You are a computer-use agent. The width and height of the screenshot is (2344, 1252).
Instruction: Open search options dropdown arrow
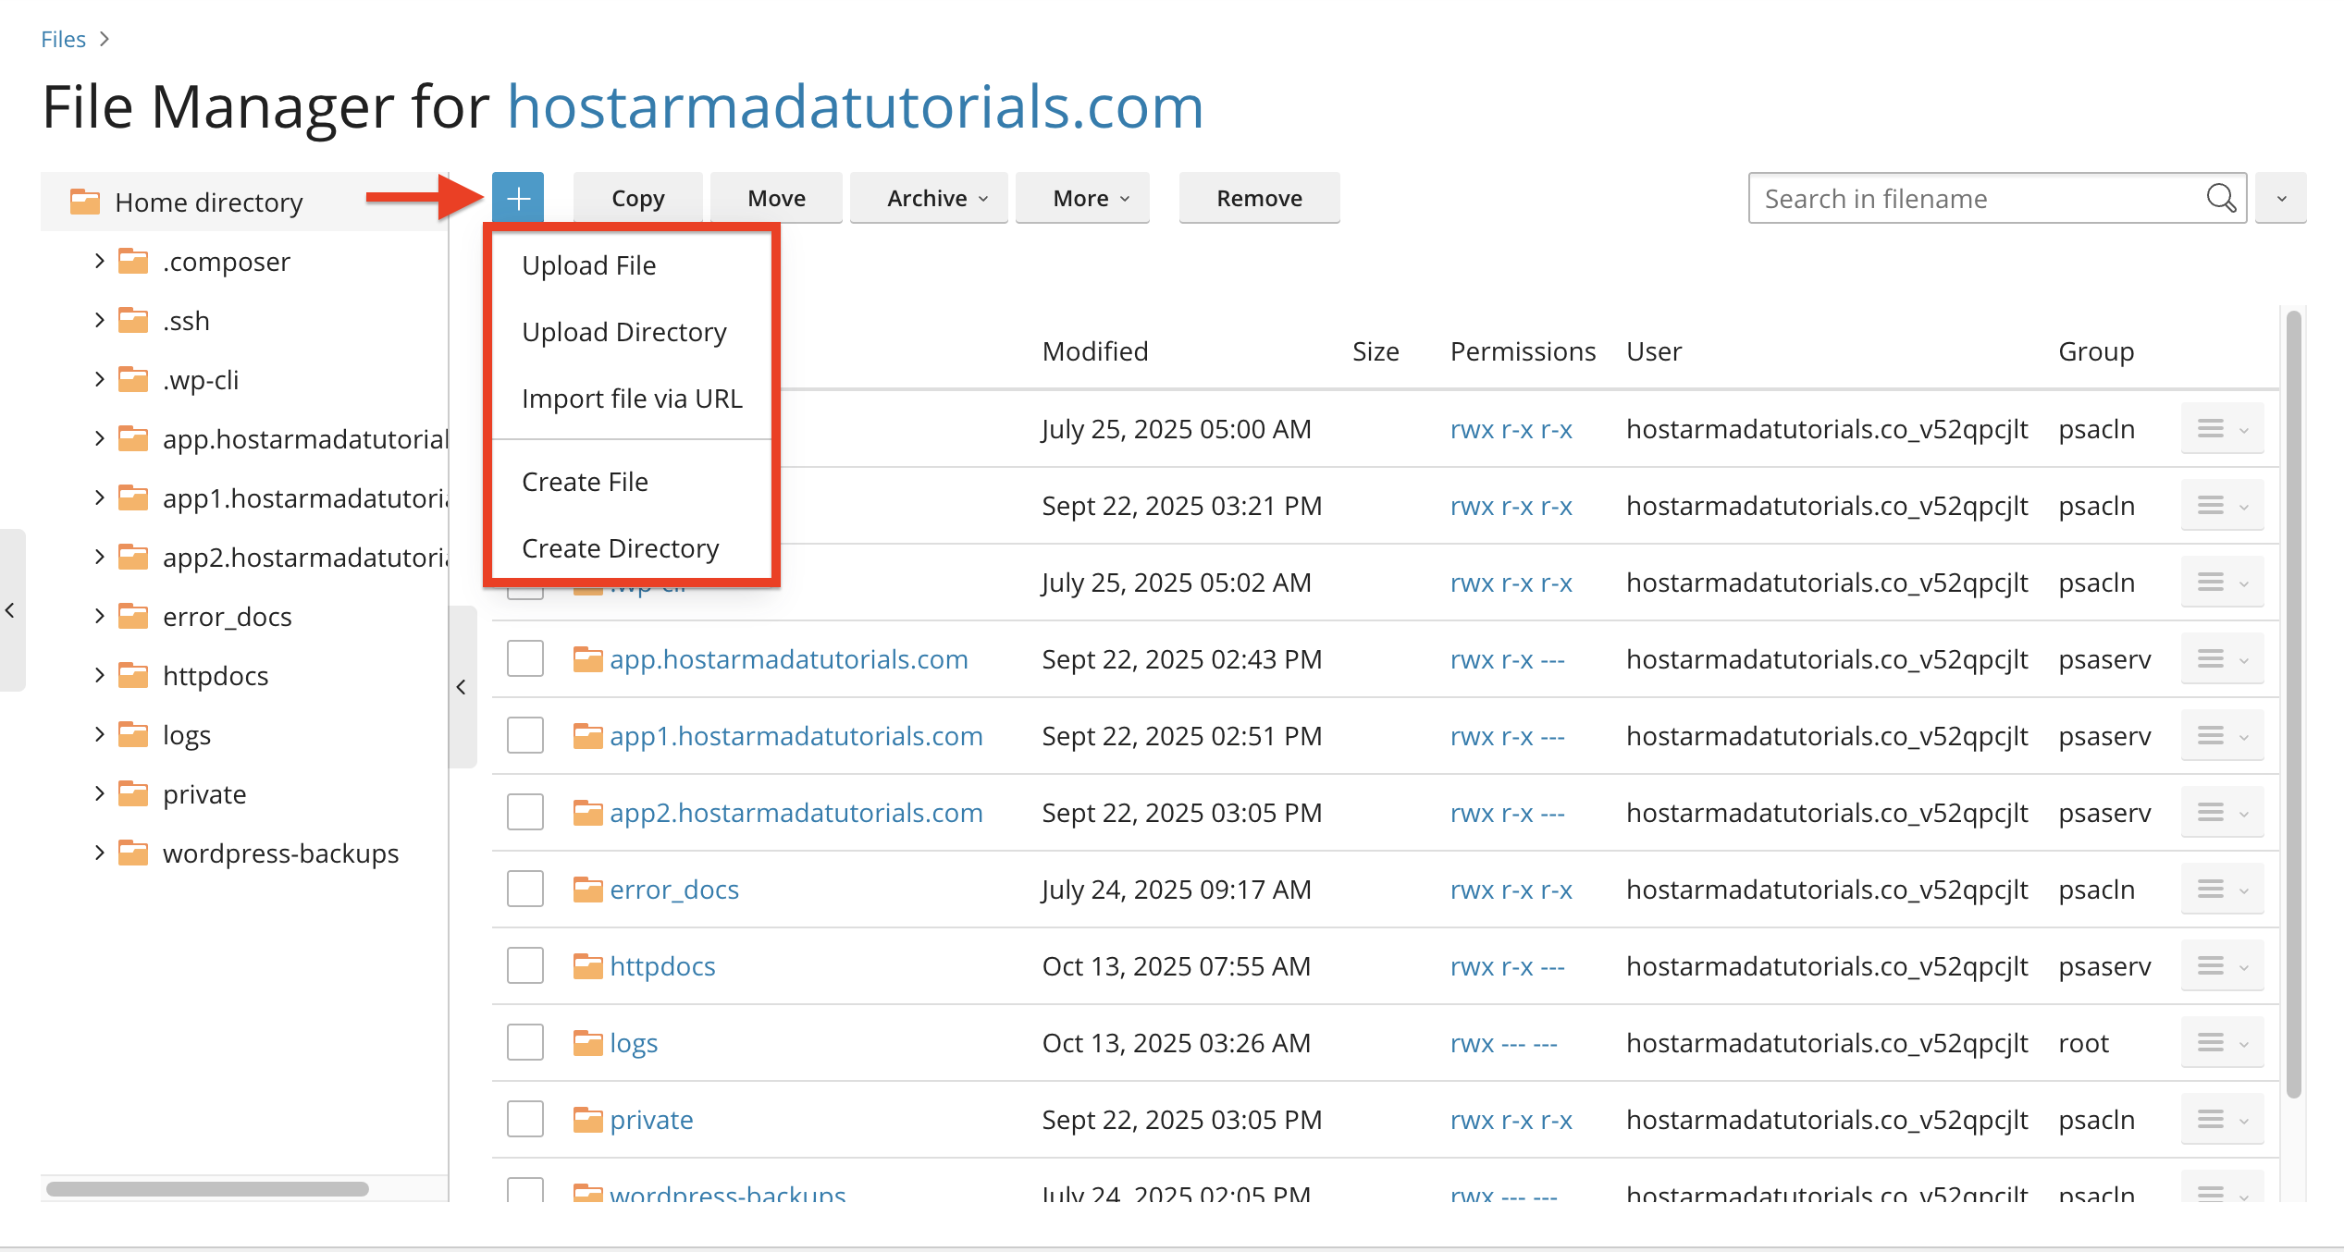(2281, 198)
